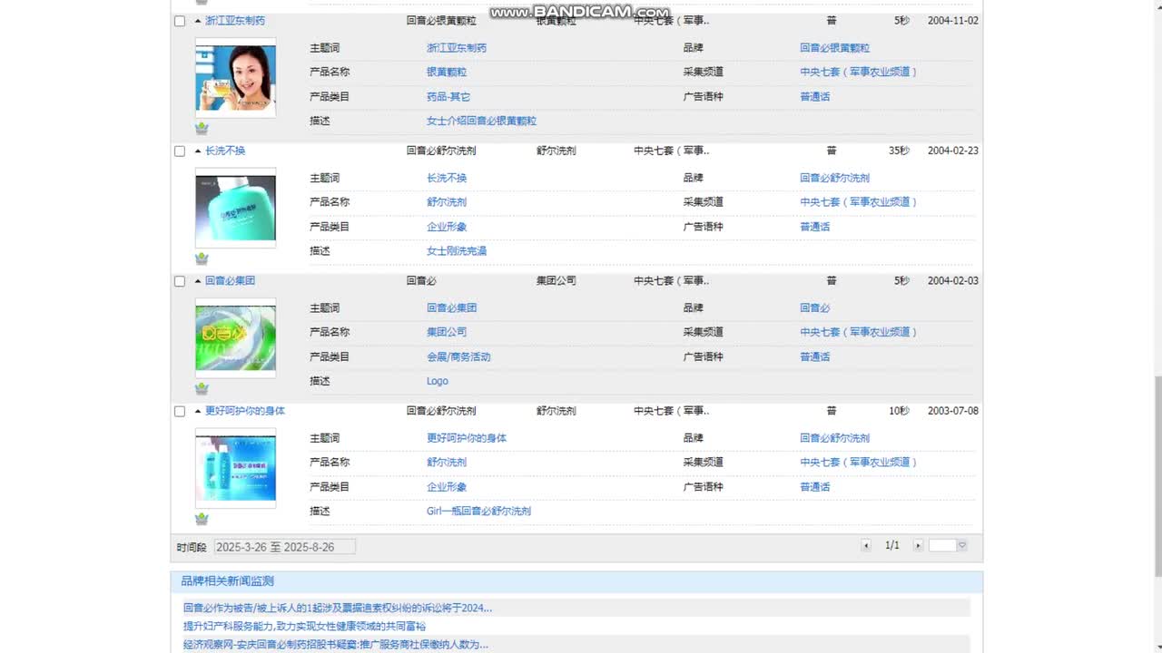Click 主题词 link 更好呵护你的身体 in details
This screenshot has width=1162, height=653.
pos(467,438)
